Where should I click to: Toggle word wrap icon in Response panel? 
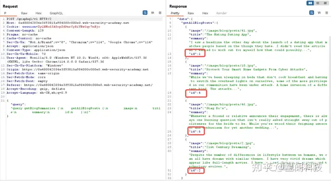click(312, 13)
